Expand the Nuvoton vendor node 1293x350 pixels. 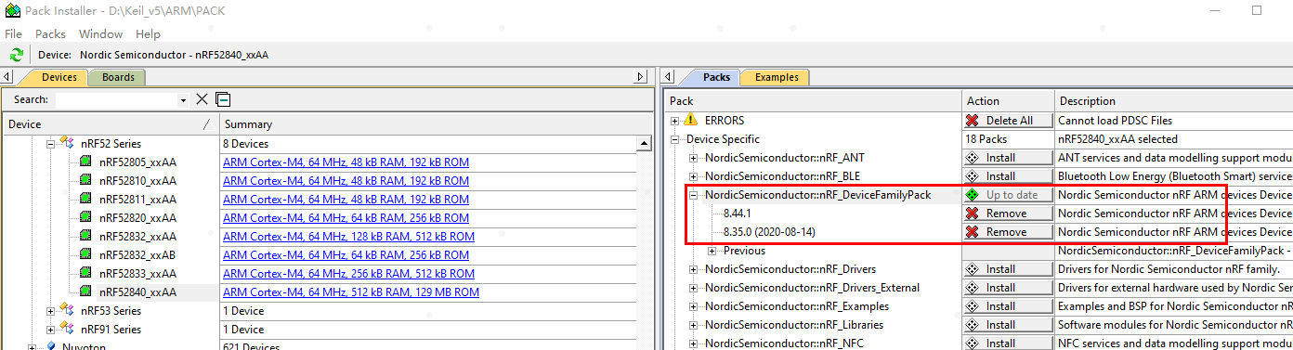33,347
